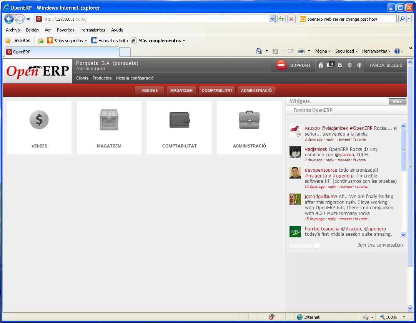
Task: Open the Herramientas menu in the menu bar
Action: tap(93, 30)
